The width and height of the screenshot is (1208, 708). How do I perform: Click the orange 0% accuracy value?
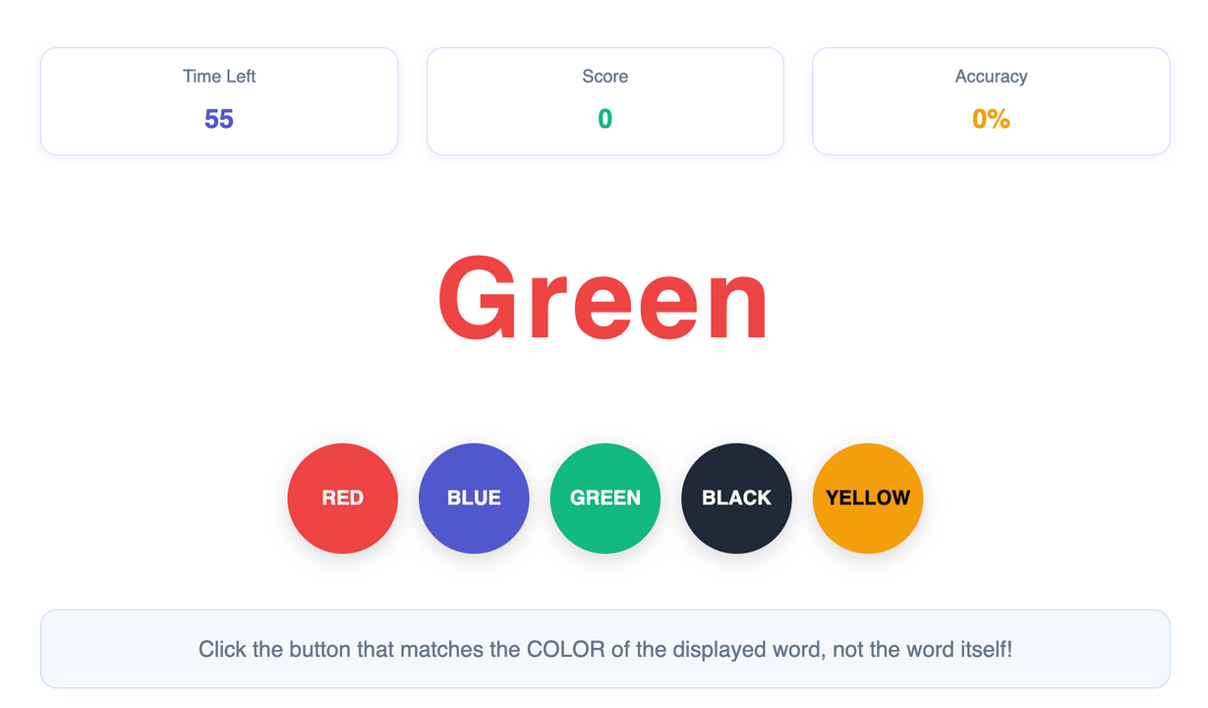tap(991, 119)
